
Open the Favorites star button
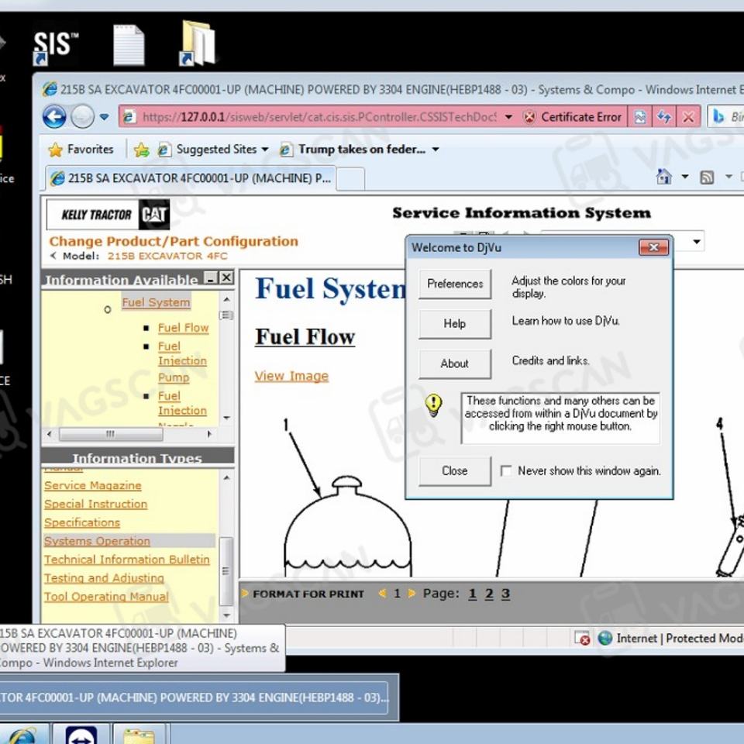coord(81,150)
